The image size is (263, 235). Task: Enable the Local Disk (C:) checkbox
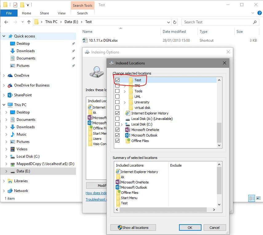click(117, 124)
